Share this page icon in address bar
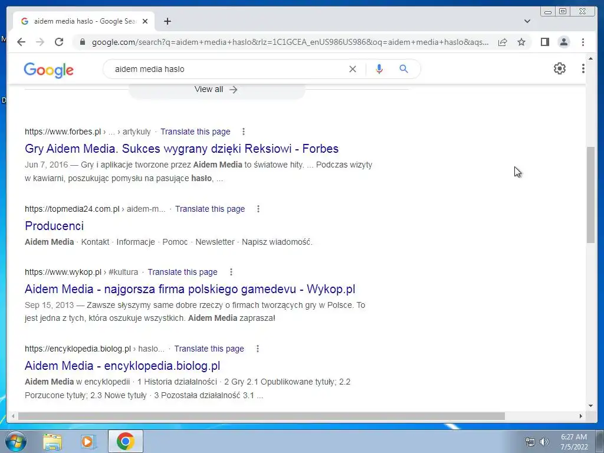 (x=503, y=42)
